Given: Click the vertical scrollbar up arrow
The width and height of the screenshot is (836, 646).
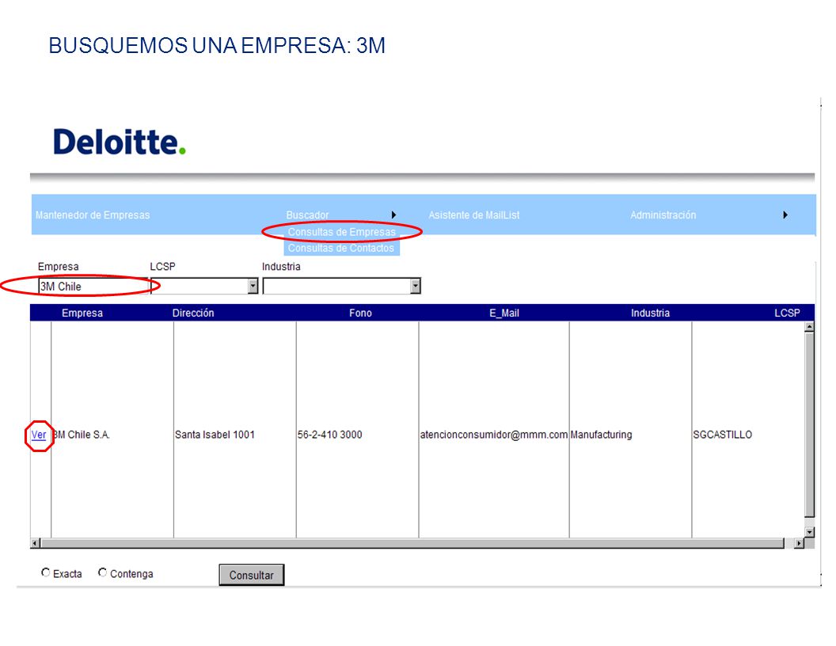Looking at the screenshot, I should tap(809, 326).
